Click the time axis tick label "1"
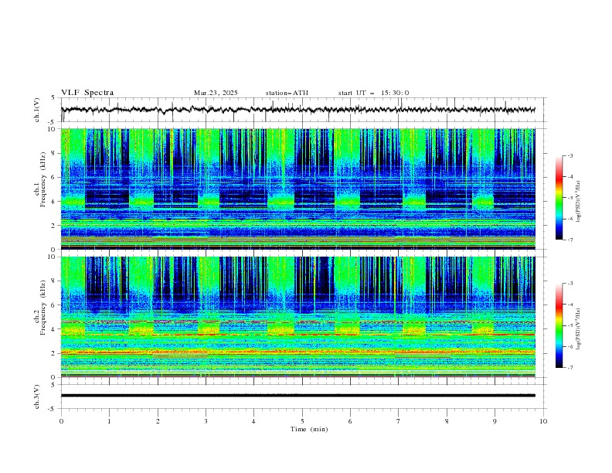This screenshot has height=473, width=612. tap(109, 421)
